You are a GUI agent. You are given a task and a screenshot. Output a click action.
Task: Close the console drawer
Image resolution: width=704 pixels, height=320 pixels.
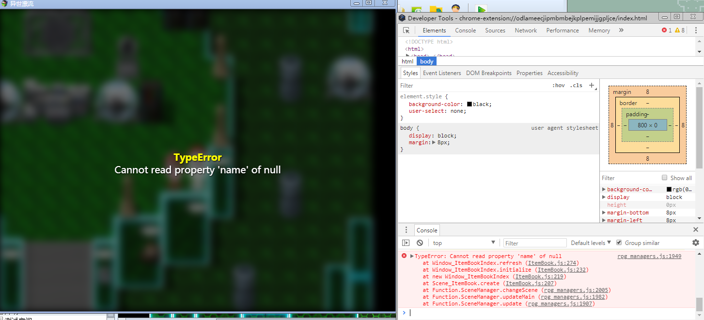[x=696, y=230]
